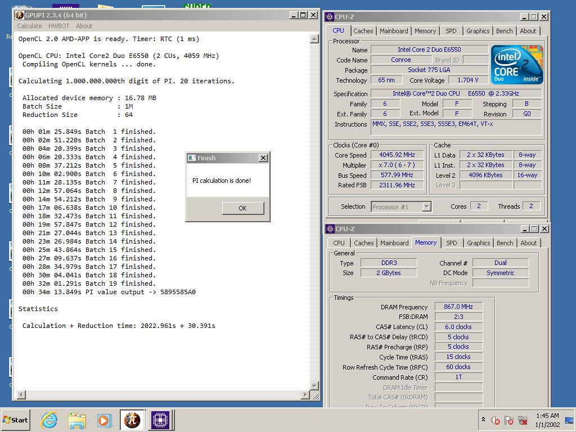The height and width of the screenshot is (432, 576).
Task: Open the HWBOT menu in GPUPI
Action: point(58,26)
